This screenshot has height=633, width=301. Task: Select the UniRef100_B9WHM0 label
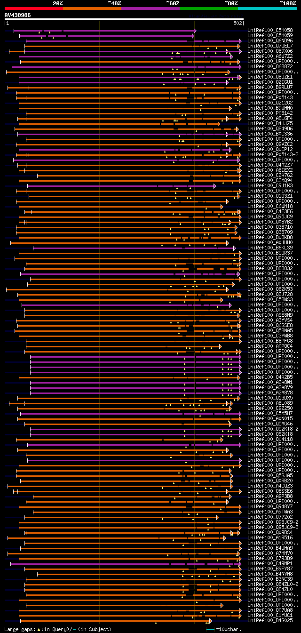270,108
